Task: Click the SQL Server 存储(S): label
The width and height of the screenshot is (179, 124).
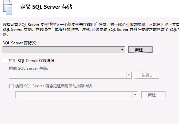Action: click(20, 43)
